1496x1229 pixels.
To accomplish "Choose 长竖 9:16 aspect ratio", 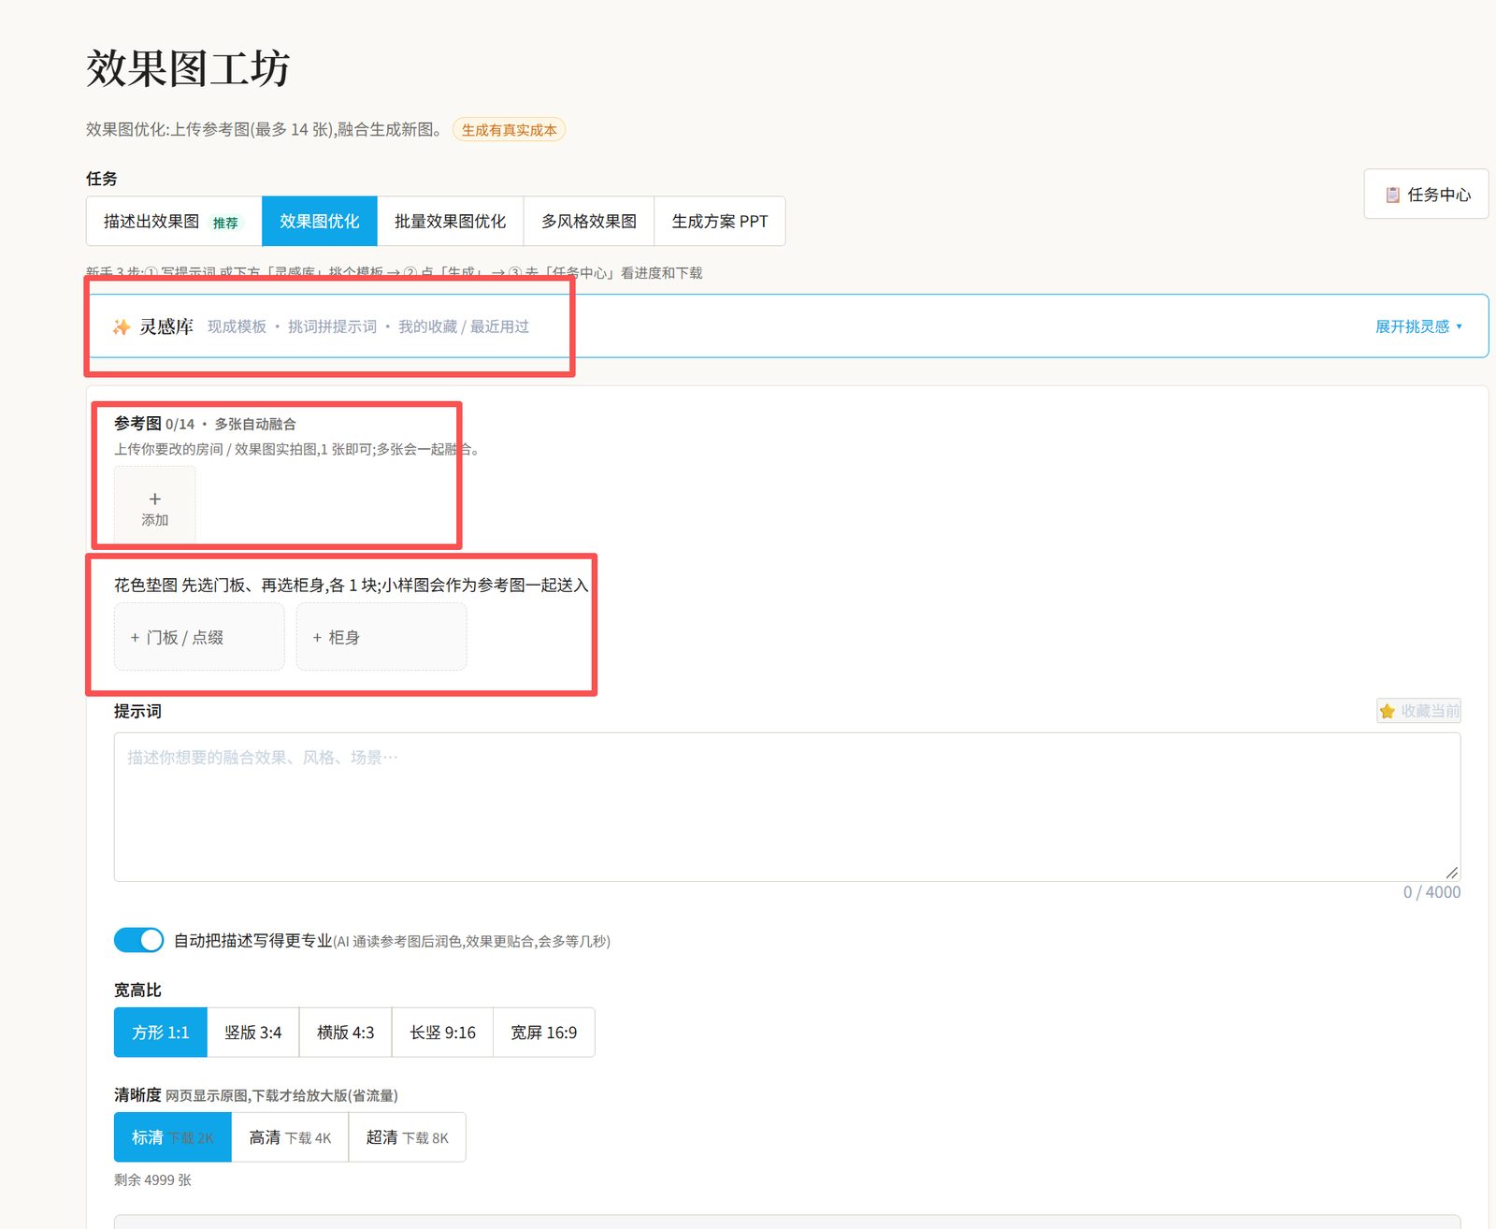I will [x=443, y=1033].
